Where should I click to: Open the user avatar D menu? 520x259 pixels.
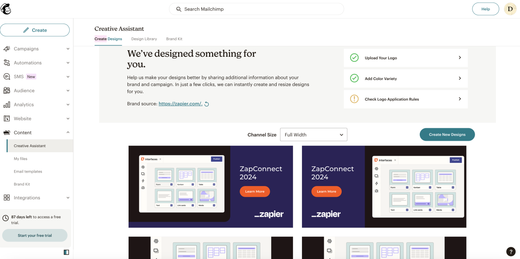coord(510,9)
